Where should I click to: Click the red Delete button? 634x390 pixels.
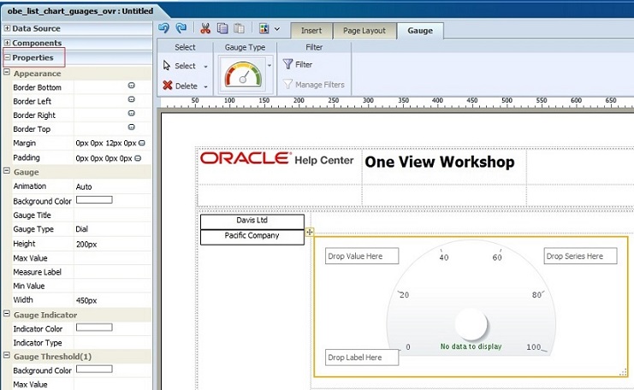[181, 86]
